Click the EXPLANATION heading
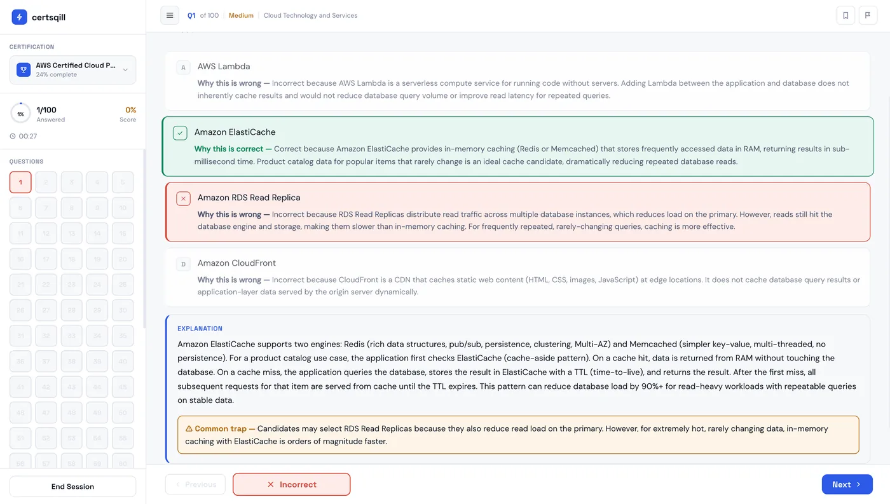 click(x=200, y=329)
